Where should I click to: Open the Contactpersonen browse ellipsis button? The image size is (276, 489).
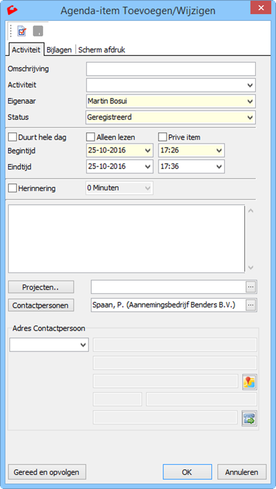click(251, 306)
